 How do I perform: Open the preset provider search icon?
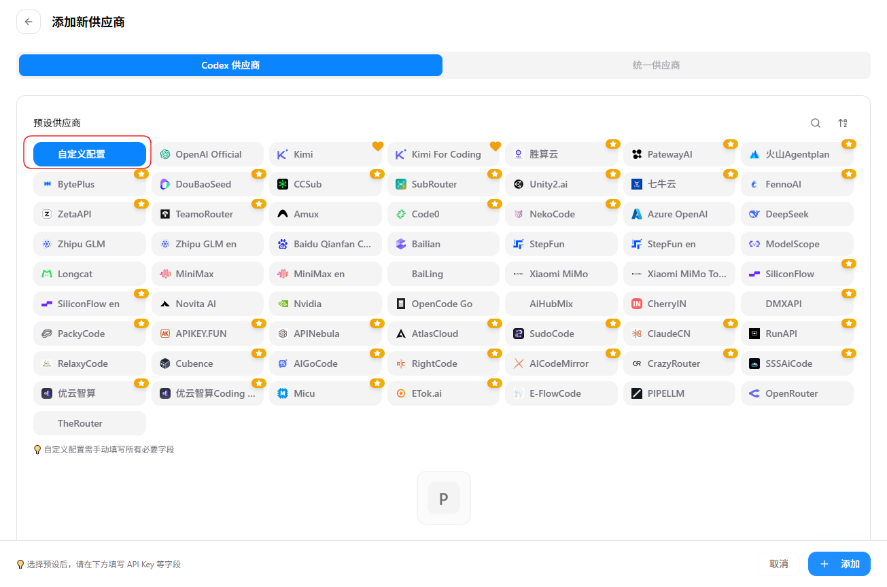point(816,123)
